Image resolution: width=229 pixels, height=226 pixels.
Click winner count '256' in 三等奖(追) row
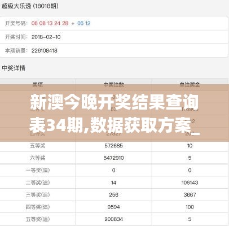click(x=114, y=195)
